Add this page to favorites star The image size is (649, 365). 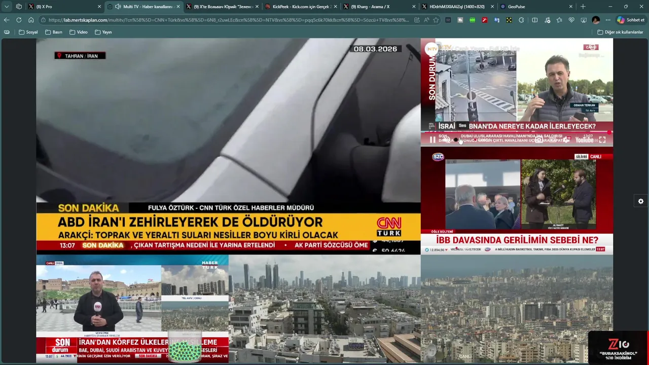[436, 20]
